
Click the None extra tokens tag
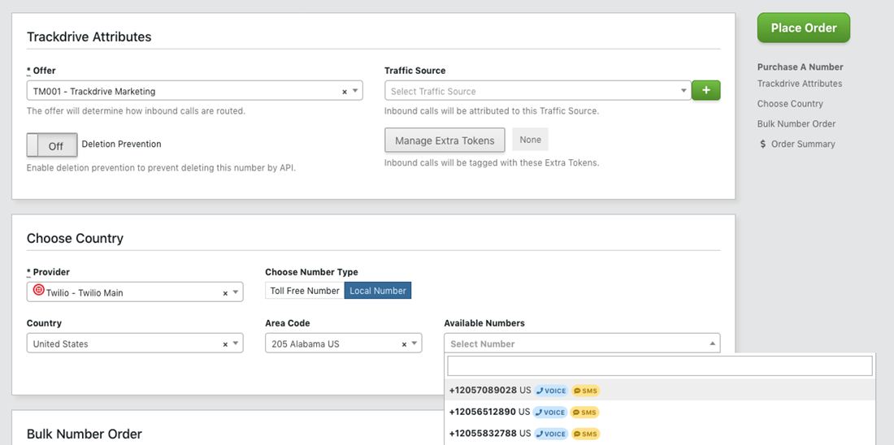tap(530, 140)
